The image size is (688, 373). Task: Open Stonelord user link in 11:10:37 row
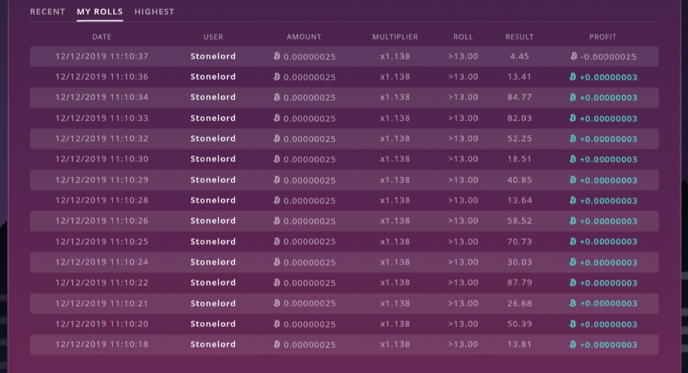click(x=213, y=56)
